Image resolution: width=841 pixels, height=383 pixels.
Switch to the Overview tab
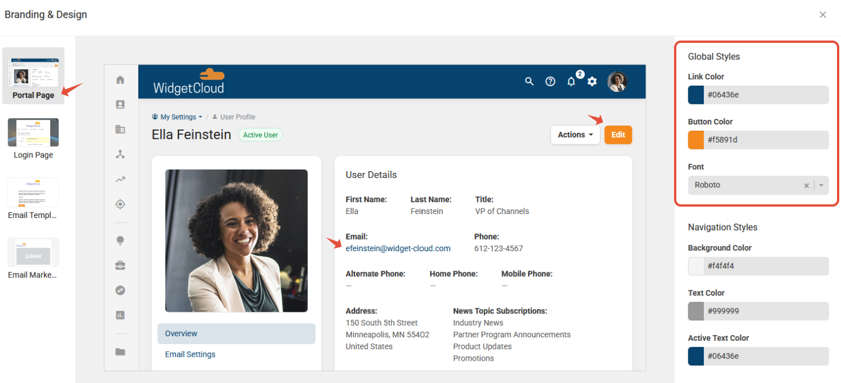click(x=236, y=334)
